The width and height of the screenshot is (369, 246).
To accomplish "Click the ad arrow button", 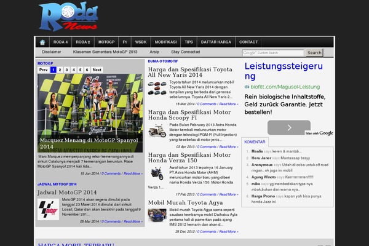I will pos(289,127).
